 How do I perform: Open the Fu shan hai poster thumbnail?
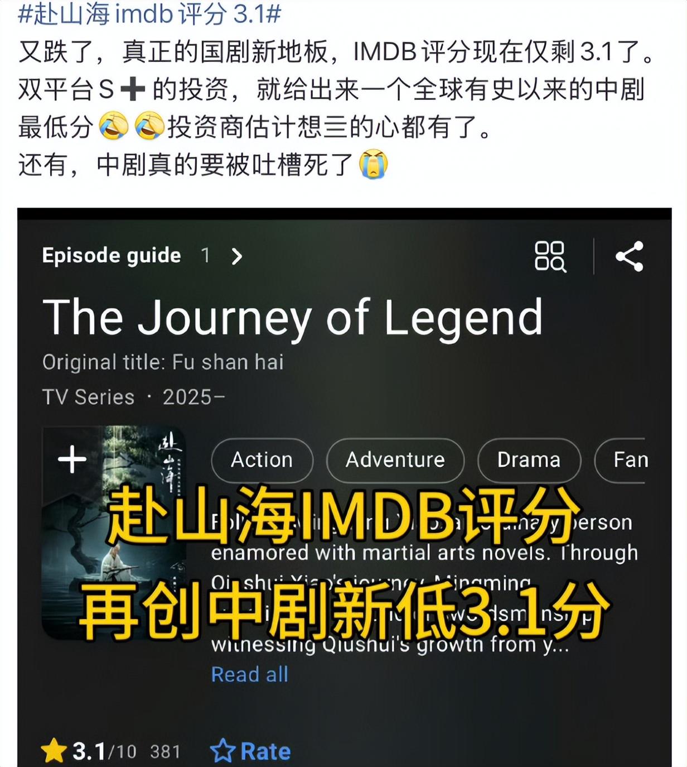(x=114, y=533)
